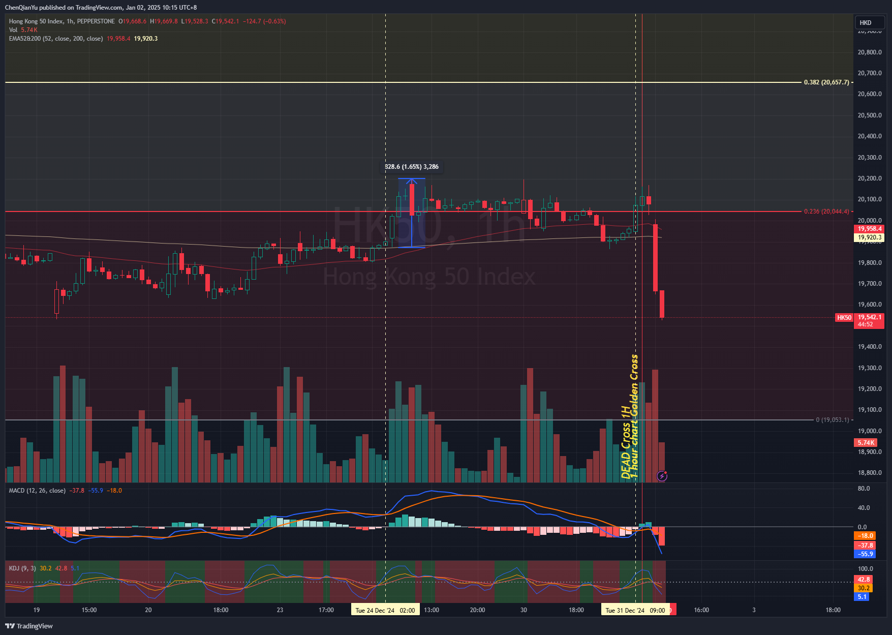Click the 19,542.1 current price label

pyautogui.click(x=869, y=321)
